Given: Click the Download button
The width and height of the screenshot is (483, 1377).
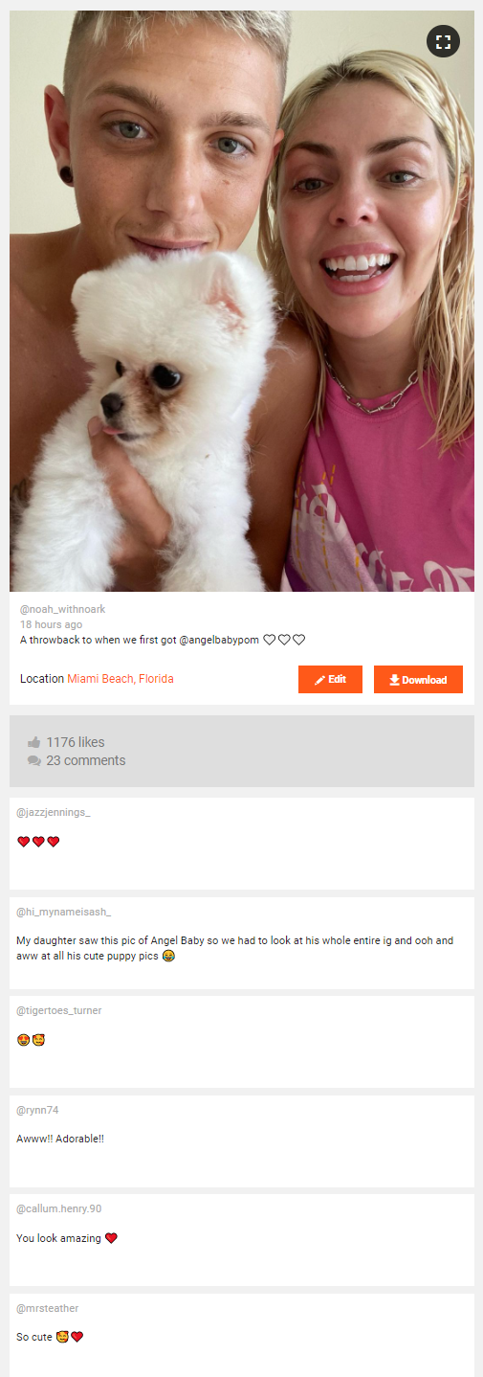Looking at the screenshot, I should (x=418, y=679).
